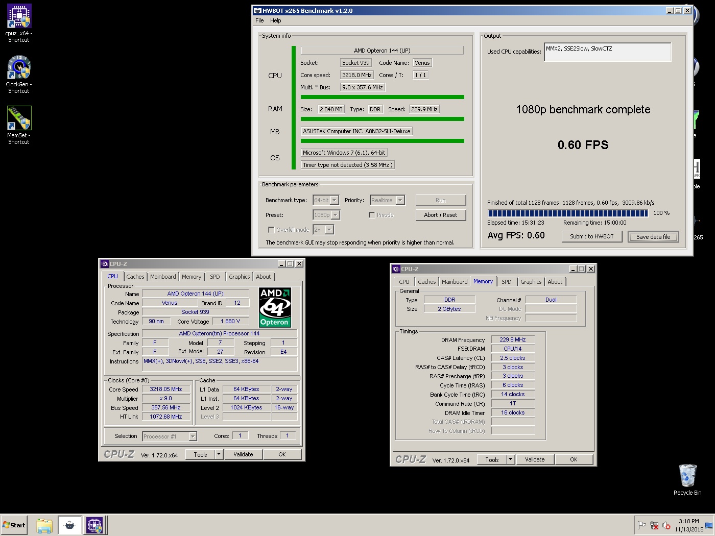The image size is (715, 536).
Task: Click the taskbar clock showing 3:18 PM
Action: pos(689,525)
